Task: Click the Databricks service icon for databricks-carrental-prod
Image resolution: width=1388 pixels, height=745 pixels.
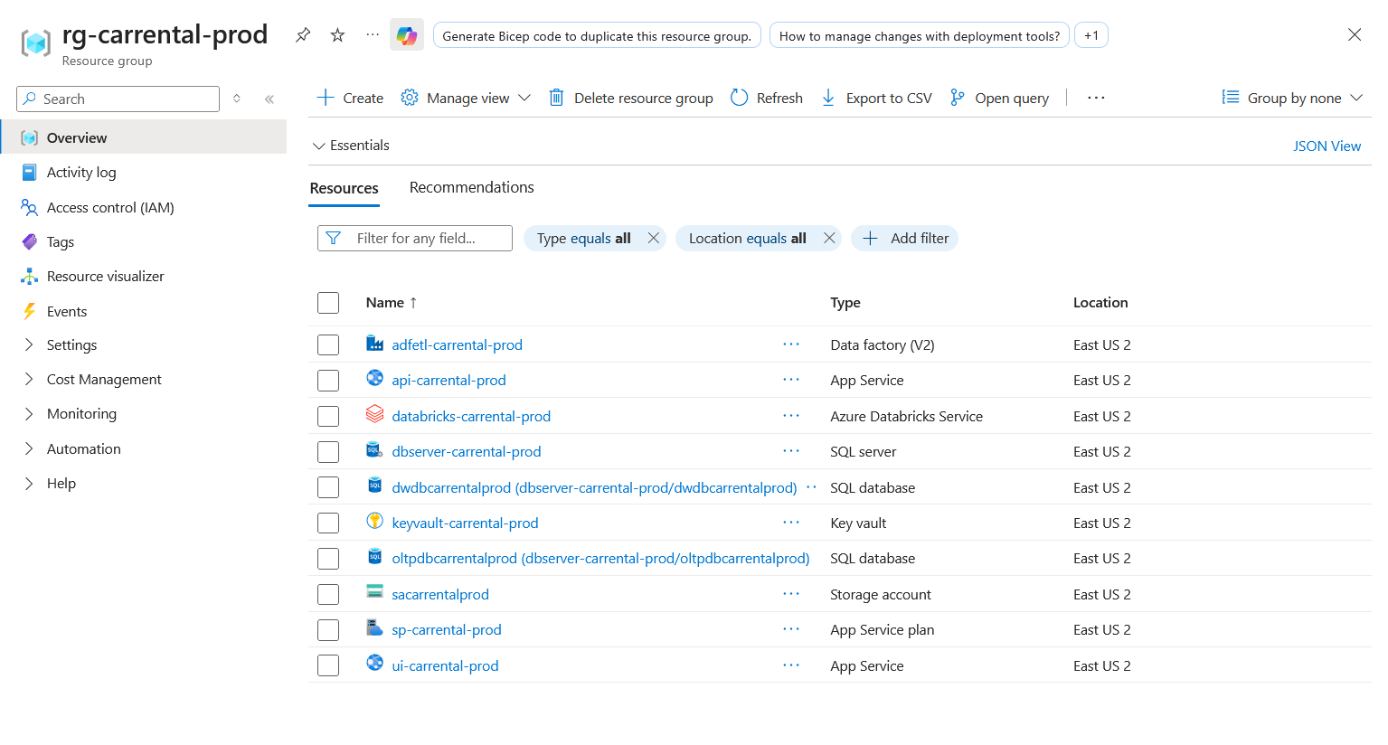Action: (374, 415)
